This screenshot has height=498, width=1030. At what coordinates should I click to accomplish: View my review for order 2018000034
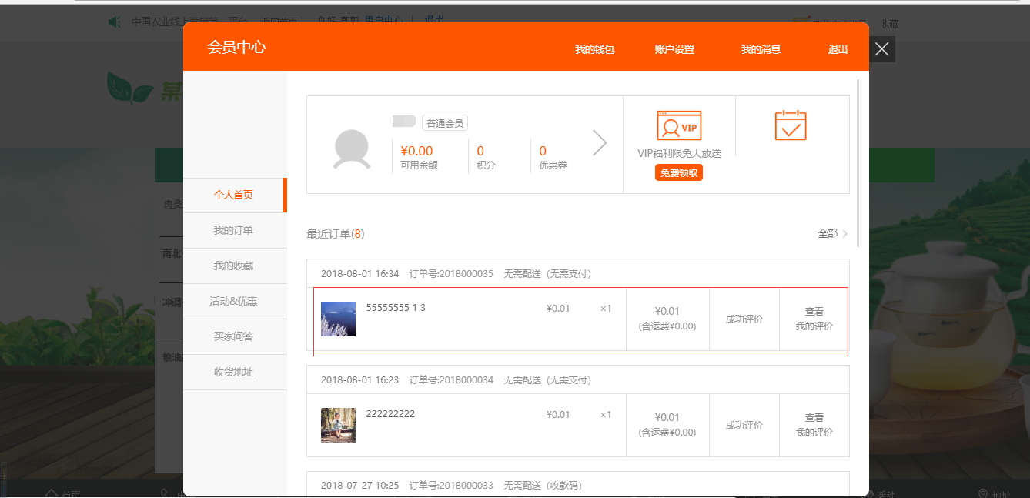tap(814, 426)
